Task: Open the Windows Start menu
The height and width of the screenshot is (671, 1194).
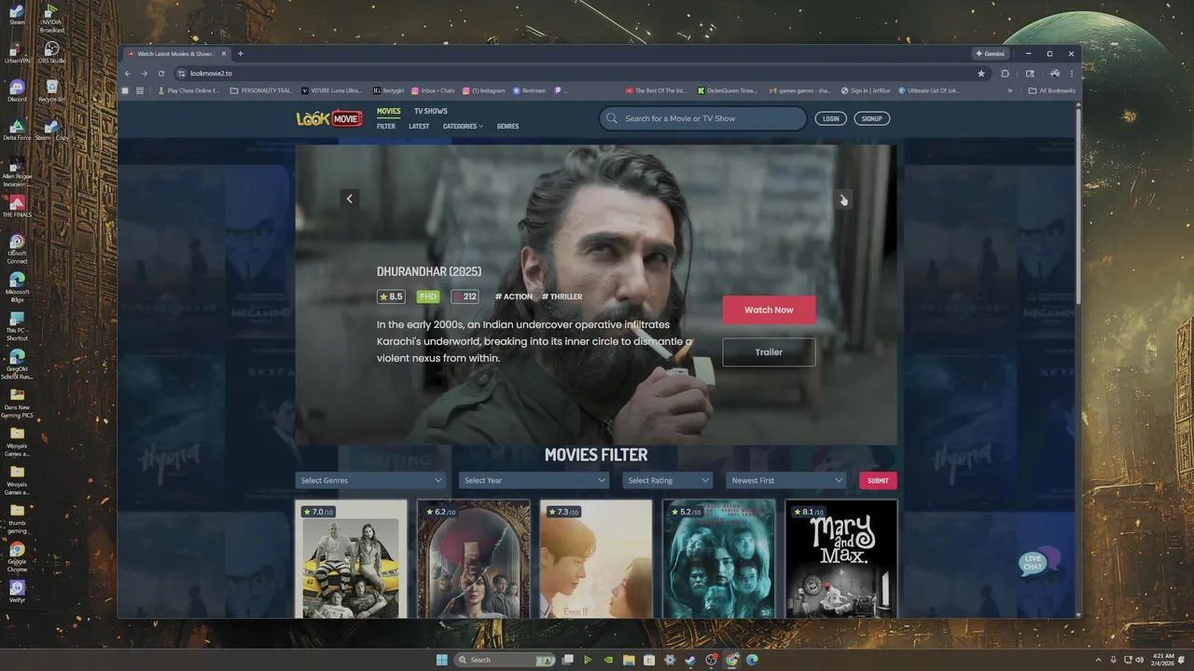Action: click(441, 660)
